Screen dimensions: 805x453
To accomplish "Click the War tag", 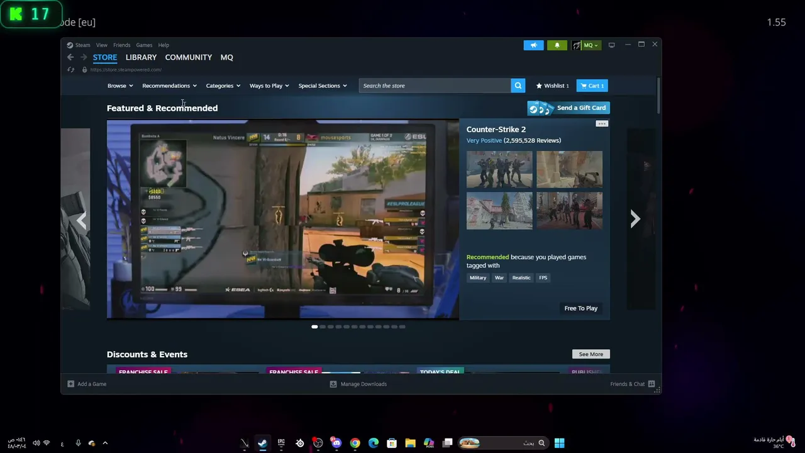I will 499,277.
